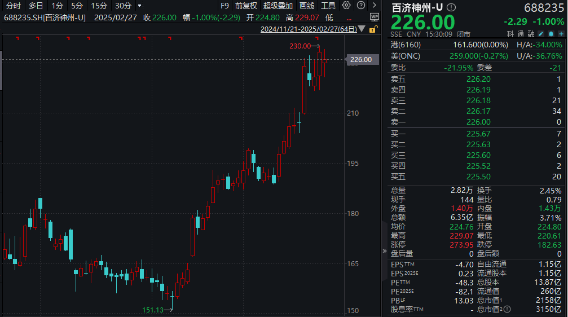
Task: Open the more time periods dropdown arrow
Action: click(x=139, y=6)
